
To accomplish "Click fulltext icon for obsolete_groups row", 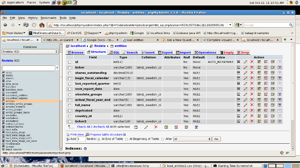I will (279, 94).
